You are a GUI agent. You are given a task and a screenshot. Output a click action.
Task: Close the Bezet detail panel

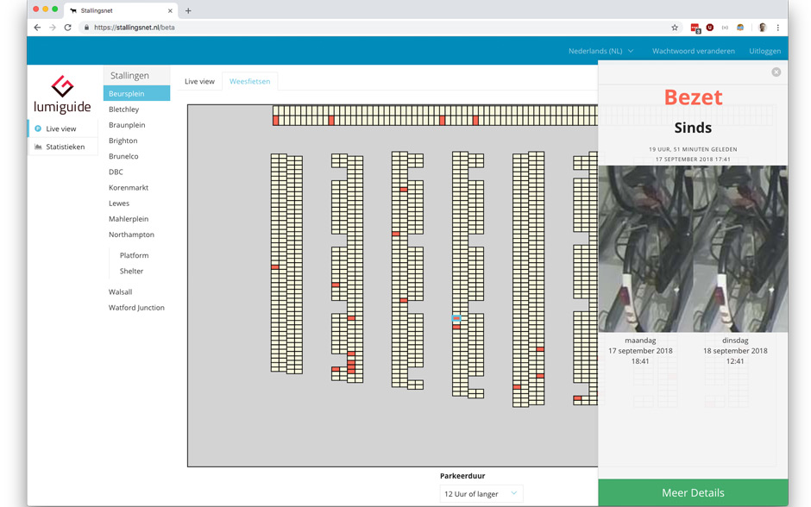(776, 72)
